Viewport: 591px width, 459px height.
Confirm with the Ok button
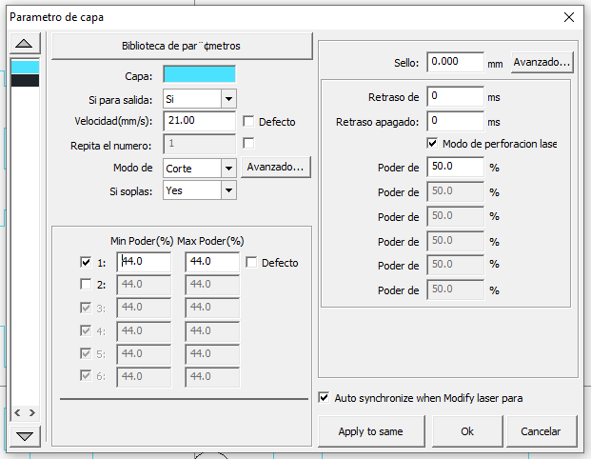pyautogui.click(x=467, y=431)
